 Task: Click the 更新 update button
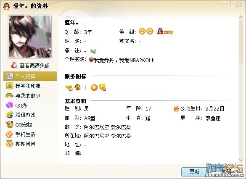click(194, 172)
